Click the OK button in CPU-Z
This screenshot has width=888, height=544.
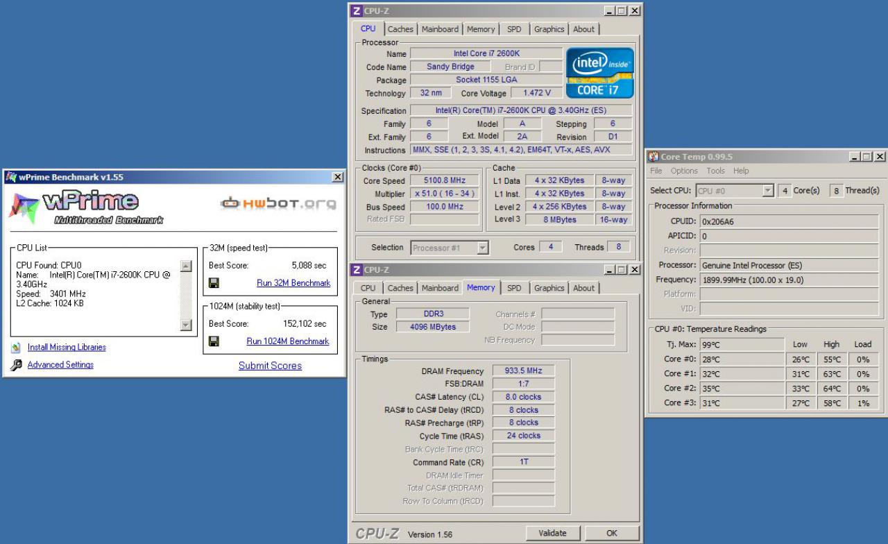(611, 533)
